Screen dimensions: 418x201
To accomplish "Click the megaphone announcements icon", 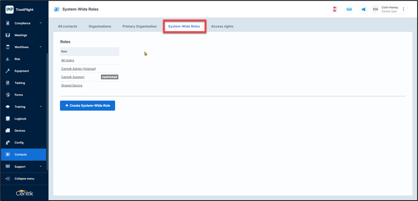I will [x=363, y=9].
